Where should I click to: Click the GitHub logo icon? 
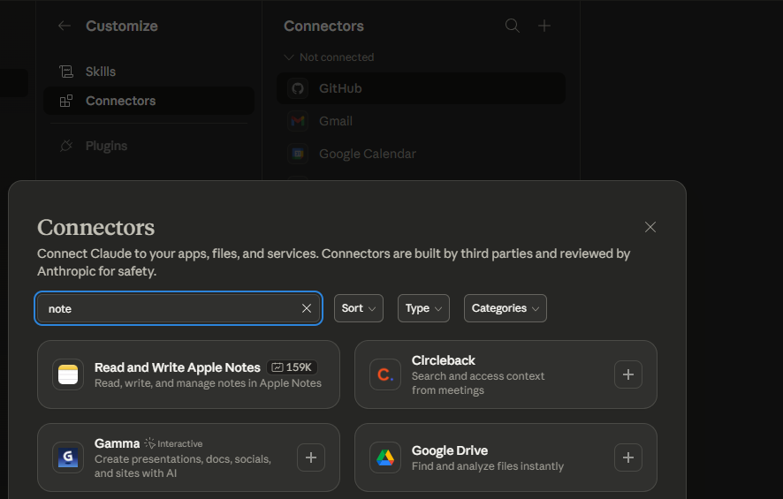click(298, 88)
